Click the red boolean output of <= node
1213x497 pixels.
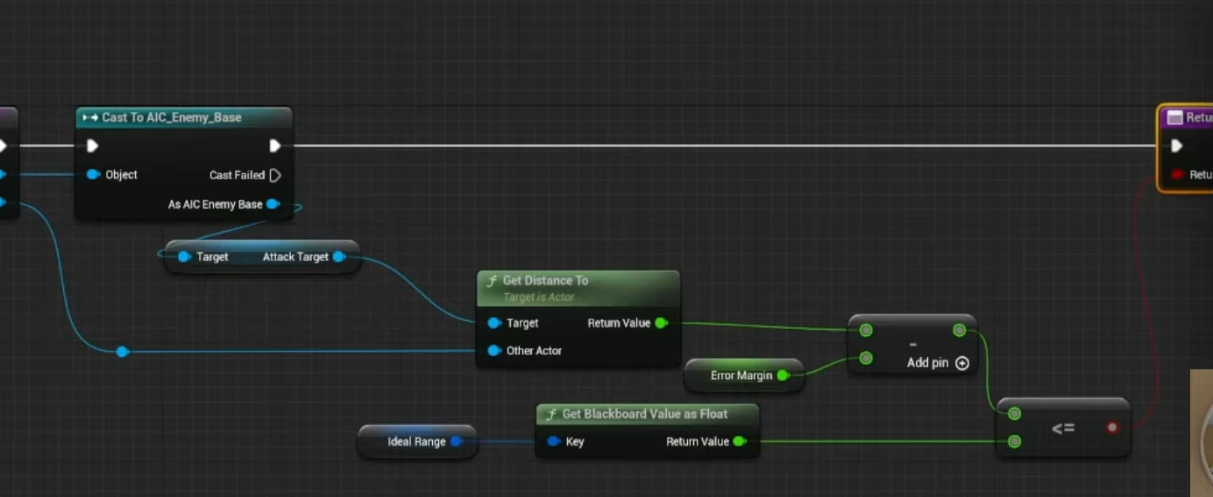[1112, 428]
